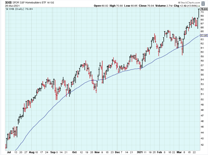Click the 24 date label before Sep

[46, 152]
